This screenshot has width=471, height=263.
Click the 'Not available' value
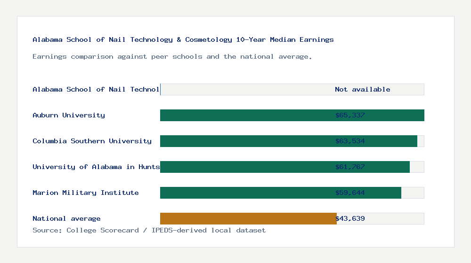[x=363, y=89]
